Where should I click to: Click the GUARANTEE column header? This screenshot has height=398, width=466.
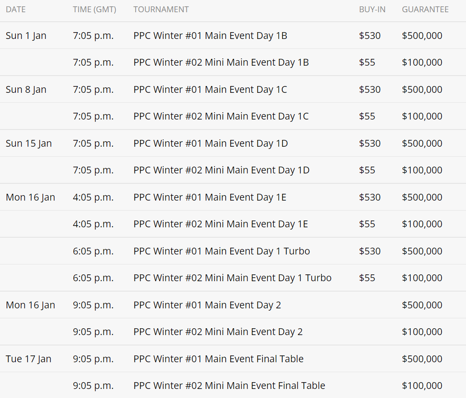click(x=425, y=10)
